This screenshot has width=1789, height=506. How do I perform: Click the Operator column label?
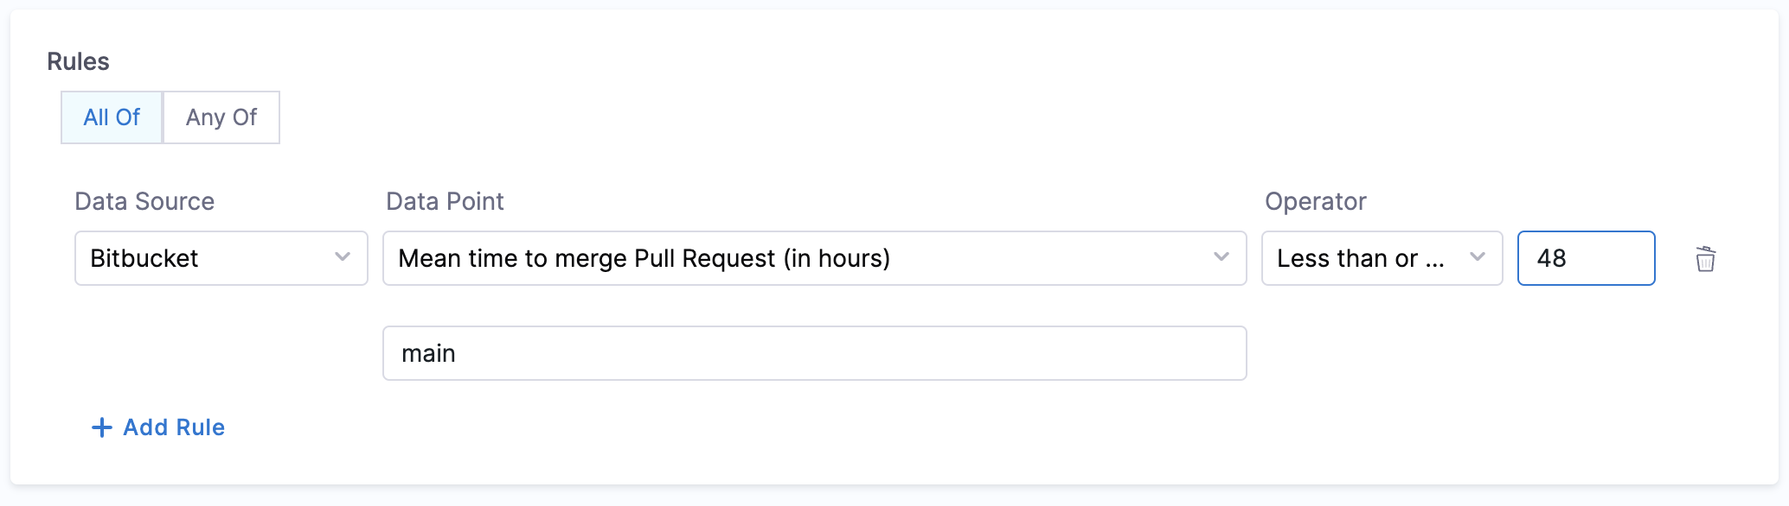[x=1315, y=201]
